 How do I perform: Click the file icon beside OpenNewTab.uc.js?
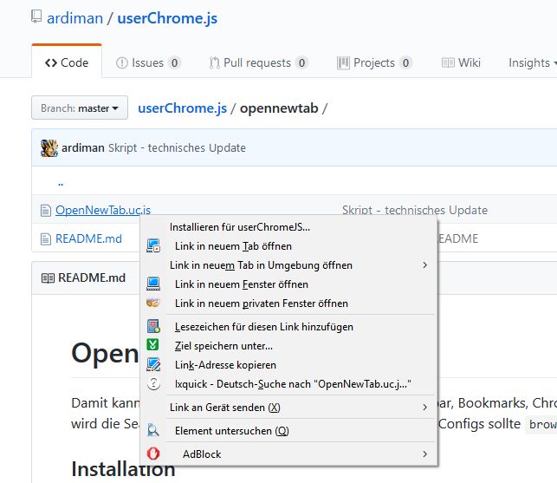[x=45, y=210]
